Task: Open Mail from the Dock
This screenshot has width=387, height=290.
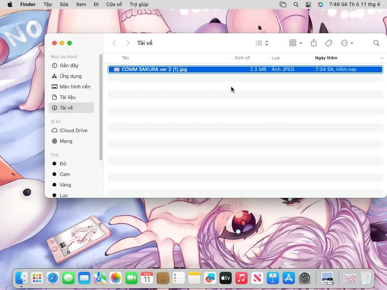Action: tap(84, 278)
